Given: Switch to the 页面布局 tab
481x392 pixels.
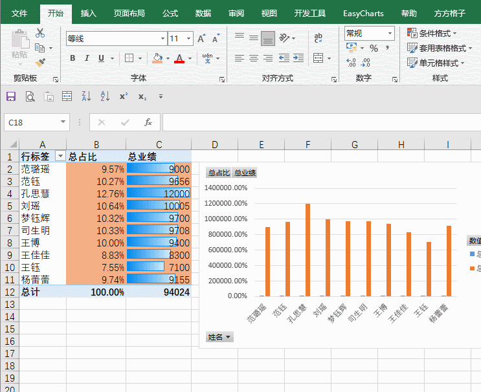Looking at the screenshot, I should point(129,13).
